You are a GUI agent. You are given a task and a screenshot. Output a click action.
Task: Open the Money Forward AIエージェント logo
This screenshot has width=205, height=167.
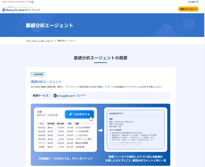coord(21,10)
